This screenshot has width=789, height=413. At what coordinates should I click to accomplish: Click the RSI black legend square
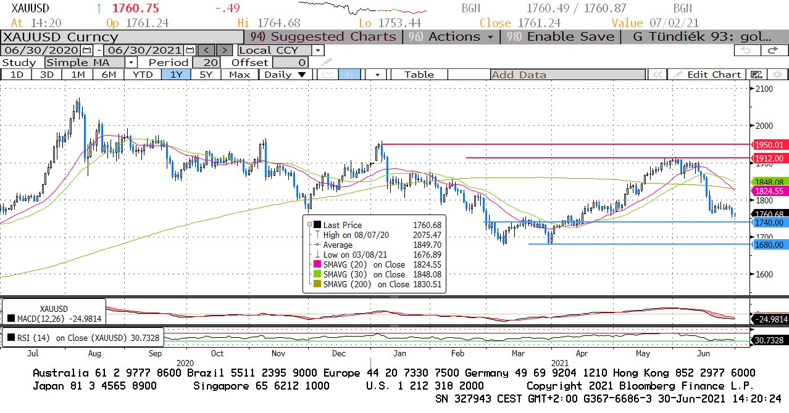[10, 338]
